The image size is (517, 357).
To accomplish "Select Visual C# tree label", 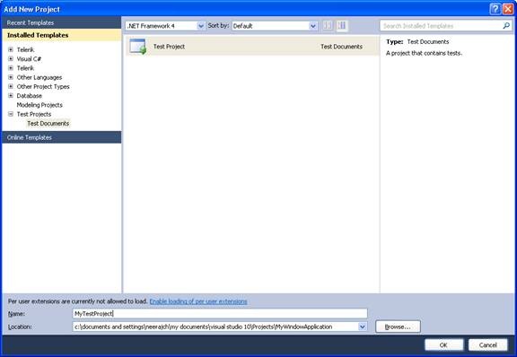I will coord(29,58).
